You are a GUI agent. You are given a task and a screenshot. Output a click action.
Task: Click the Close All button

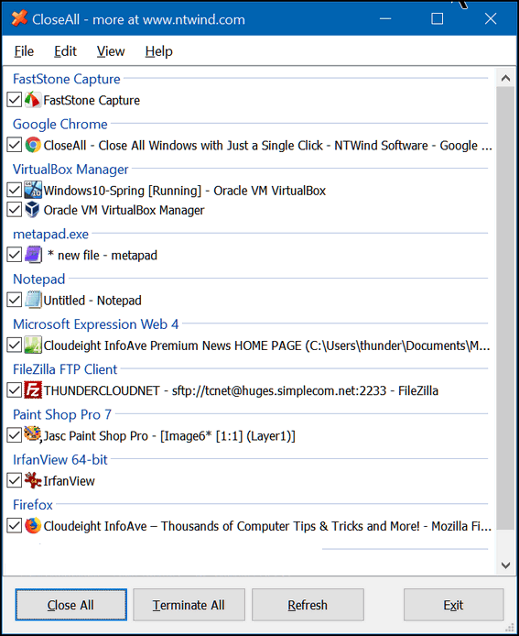point(70,605)
